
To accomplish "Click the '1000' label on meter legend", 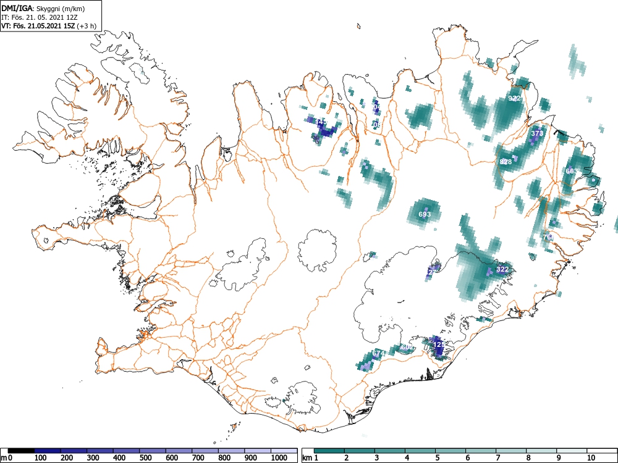I will coord(279,458).
